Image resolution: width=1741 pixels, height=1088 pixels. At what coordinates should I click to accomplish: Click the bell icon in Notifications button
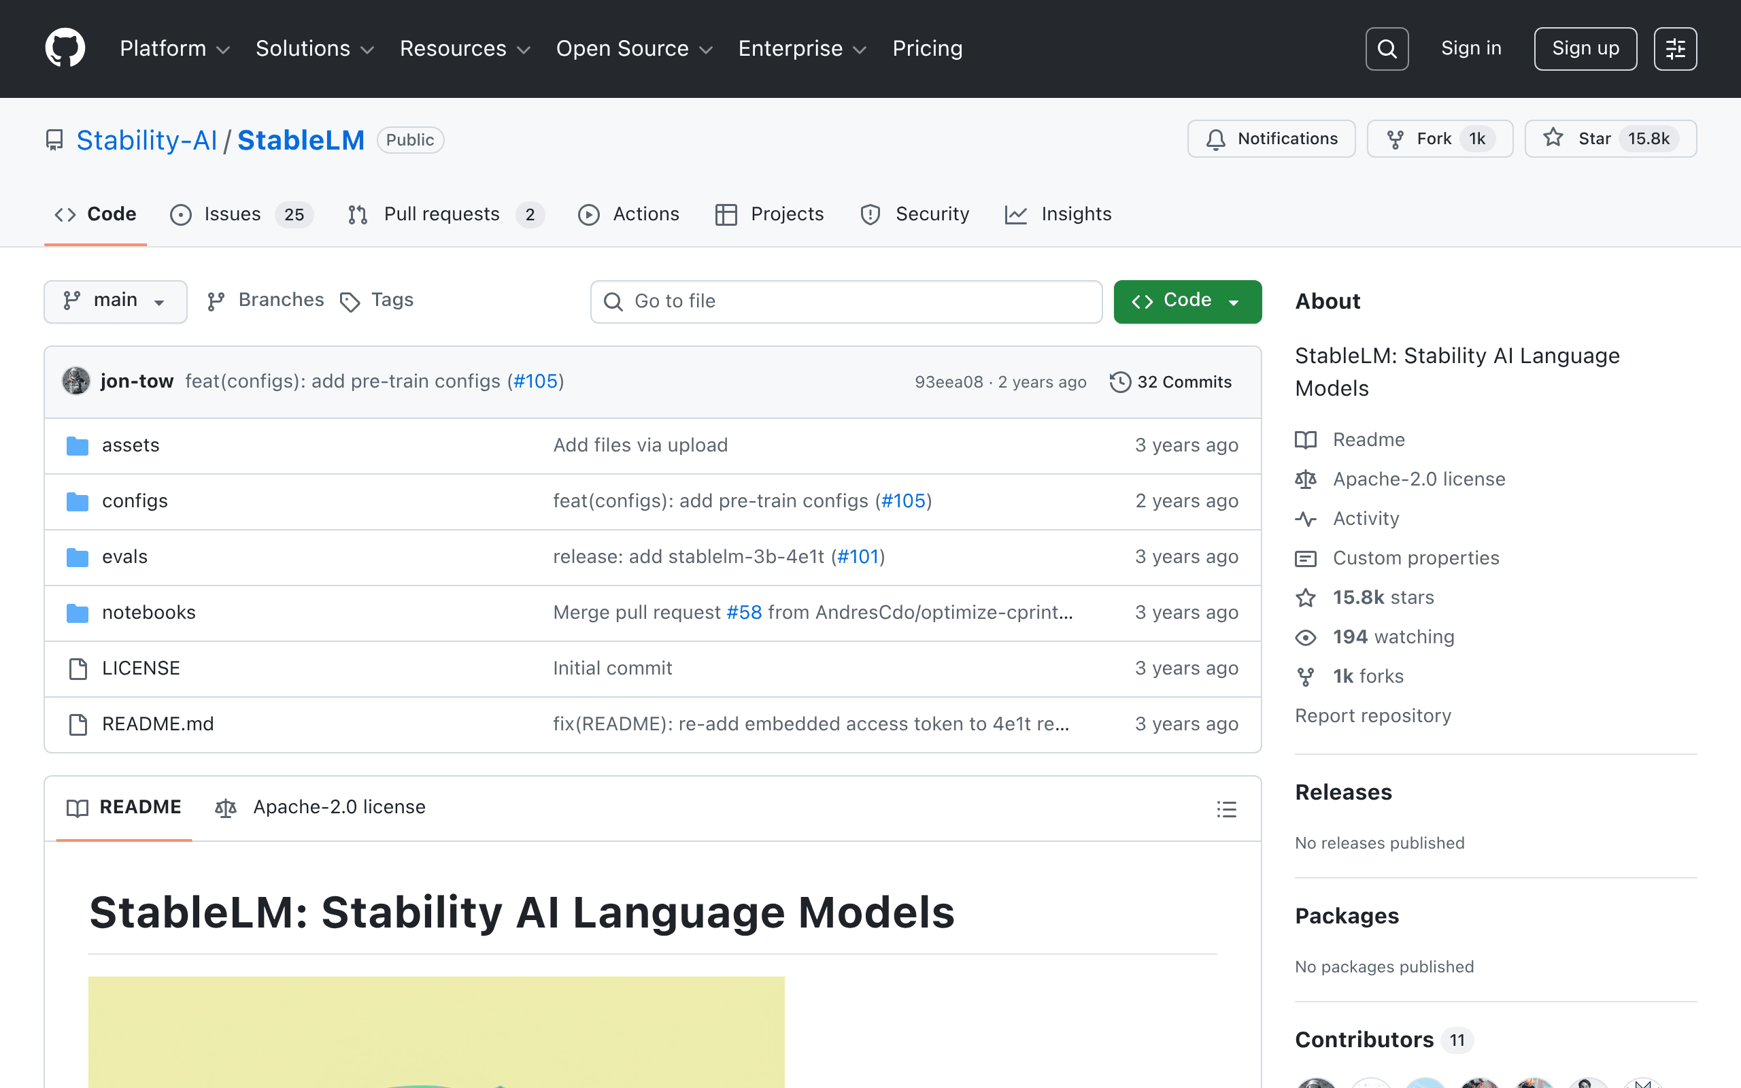1216,139
